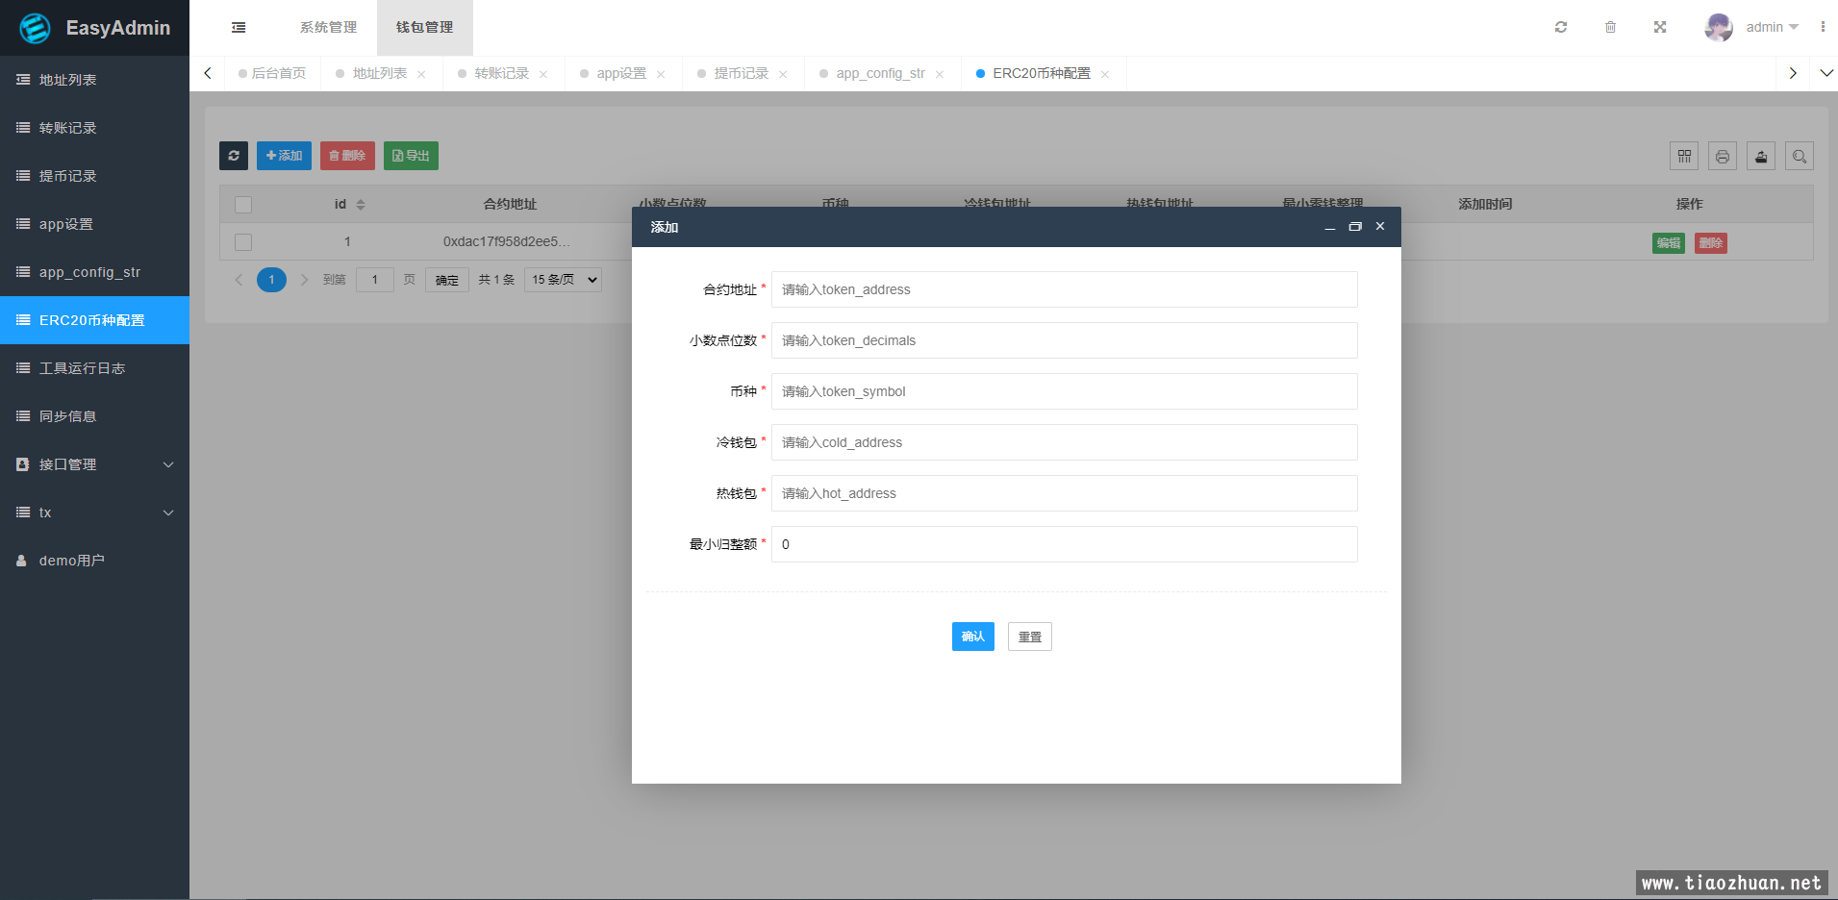The height and width of the screenshot is (900, 1838).
Task: Close the 添加 dialog
Action: (1380, 227)
